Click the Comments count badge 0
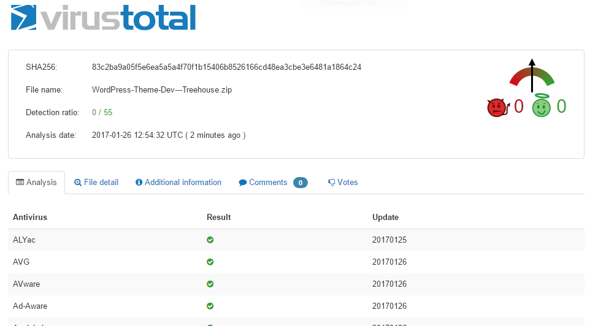The height and width of the screenshot is (326, 590). (x=301, y=183)
